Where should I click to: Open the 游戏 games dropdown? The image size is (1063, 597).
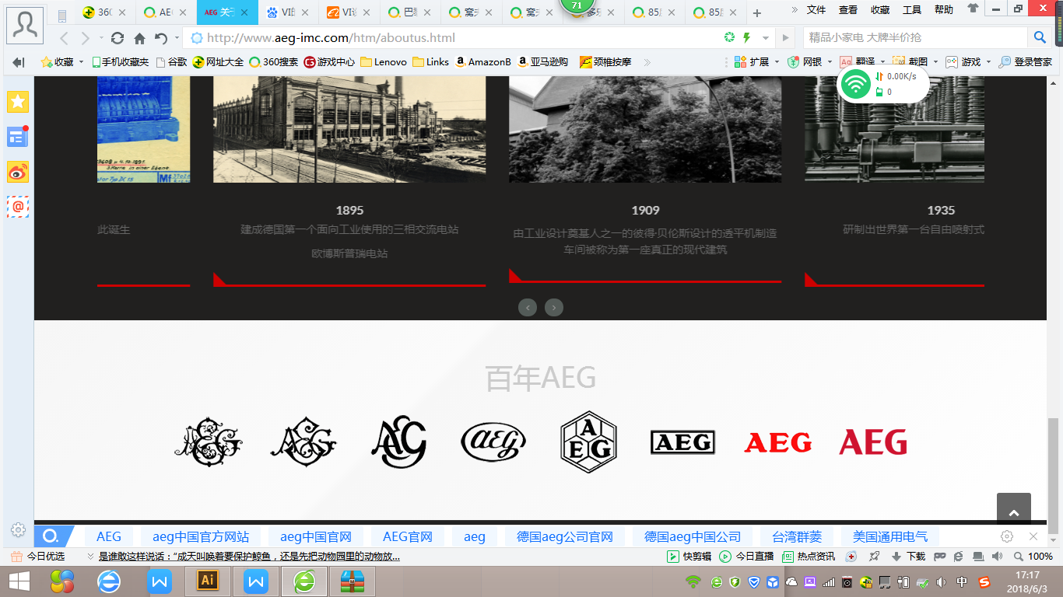point(968,62)
